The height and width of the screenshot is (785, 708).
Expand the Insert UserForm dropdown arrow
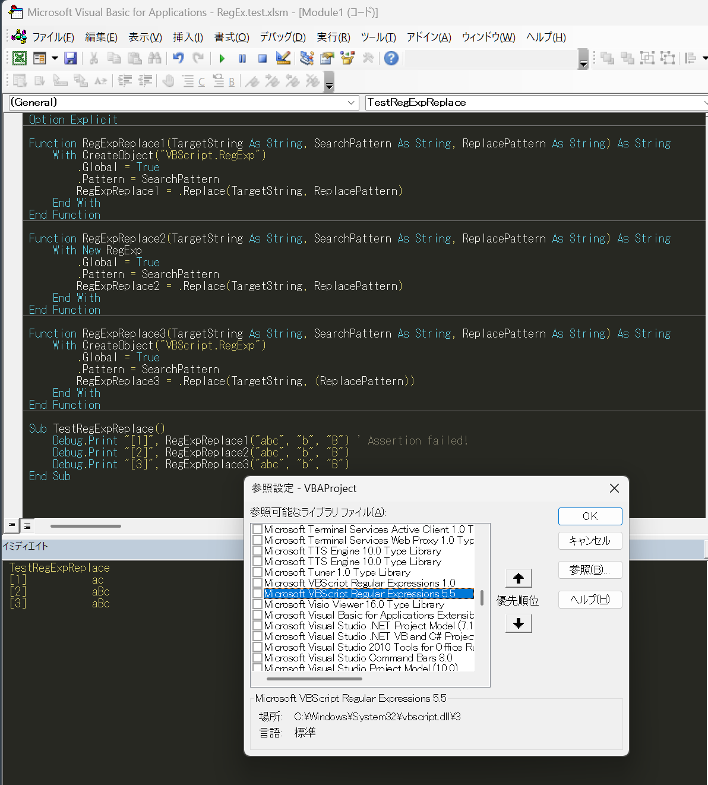tap(55, 58)
